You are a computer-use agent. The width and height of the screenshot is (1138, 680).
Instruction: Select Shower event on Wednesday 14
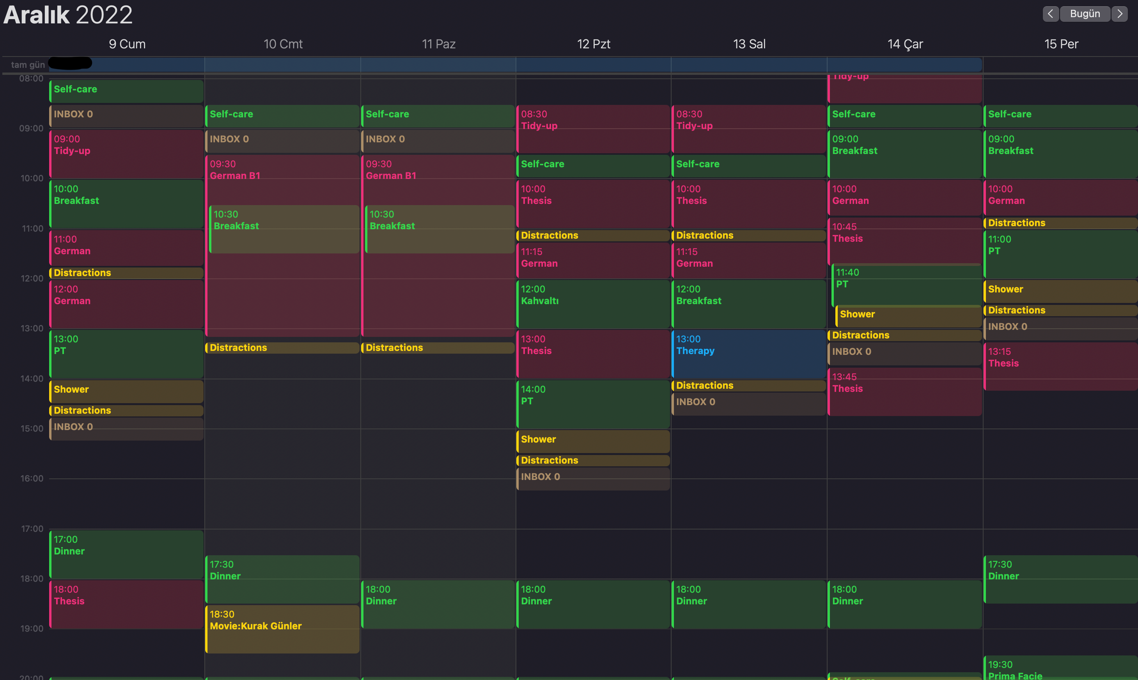point(908,316)
